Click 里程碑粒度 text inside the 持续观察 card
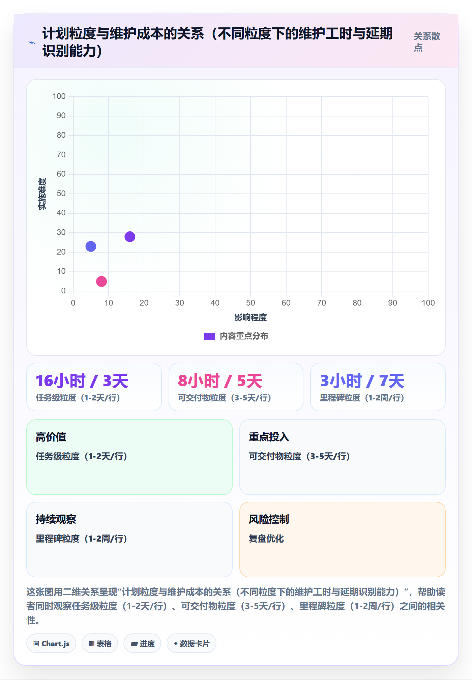 (82, 539)
